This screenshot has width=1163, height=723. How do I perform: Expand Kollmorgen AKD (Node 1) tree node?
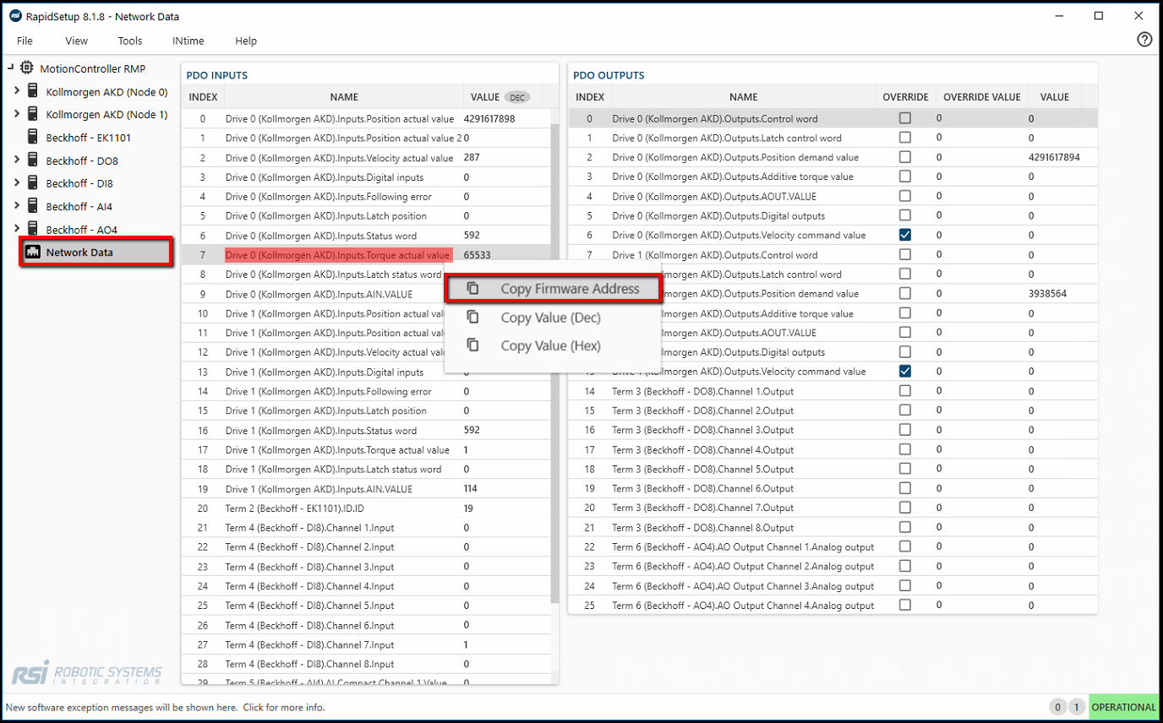17,114
